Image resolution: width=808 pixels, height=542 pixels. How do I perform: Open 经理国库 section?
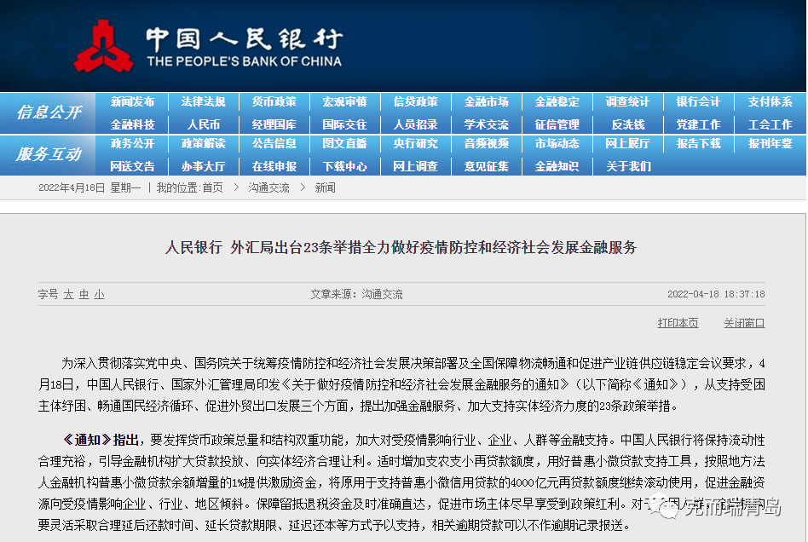[274, 124]
